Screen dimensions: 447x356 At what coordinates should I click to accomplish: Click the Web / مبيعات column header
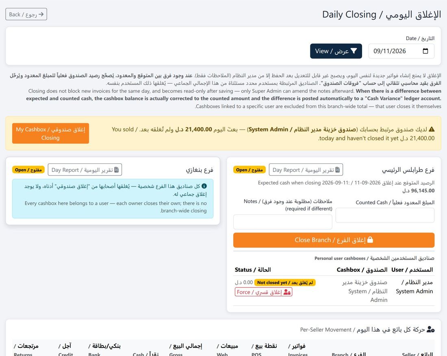[227, 350]
